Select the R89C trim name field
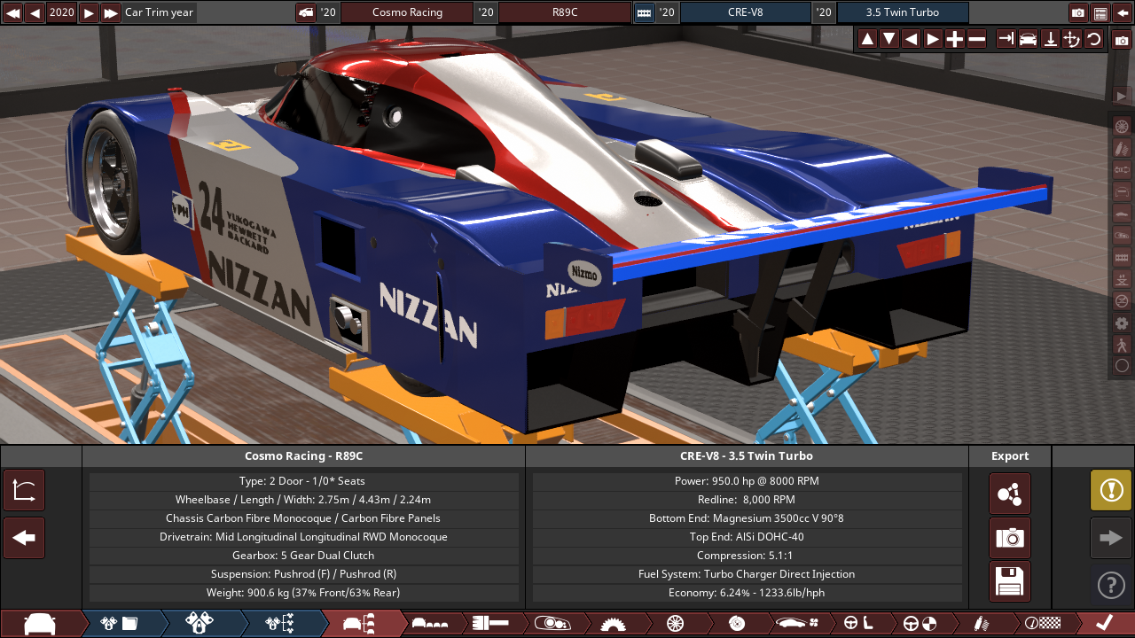 [x=565, y=12]
